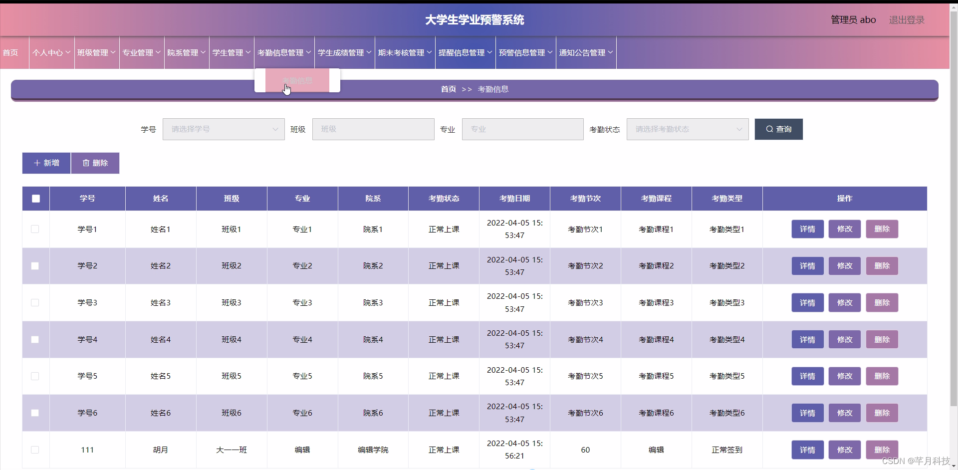Image resolution: width=958 pixels, height=470 pixels.
Task: Check the row checkbox for 学号5
Action: click(35, 376)
